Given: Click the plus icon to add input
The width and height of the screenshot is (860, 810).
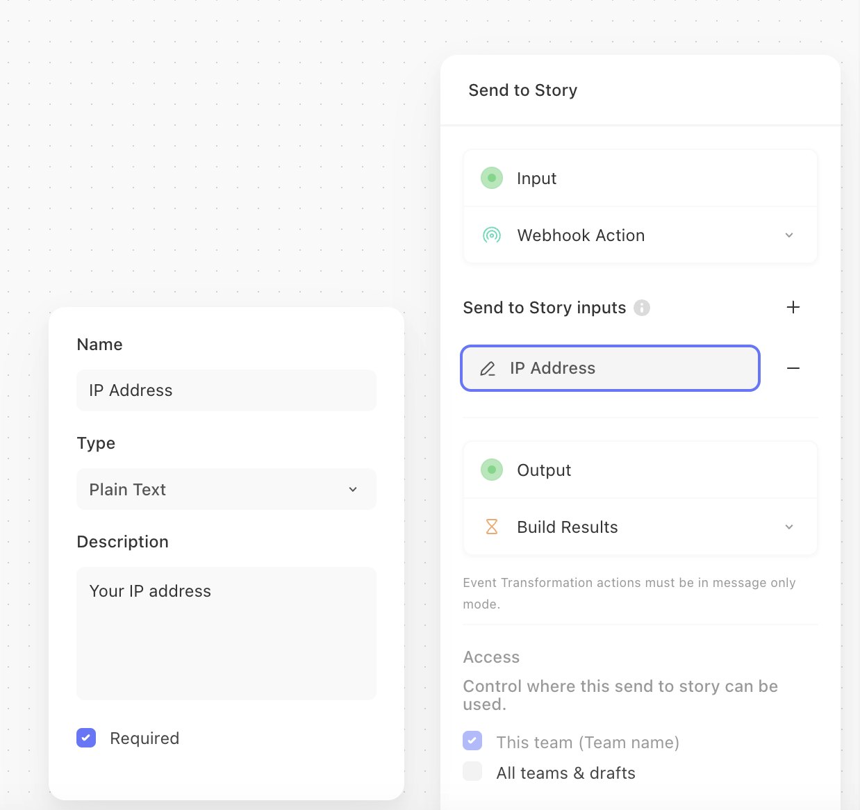Looking at the screenshot, I should point(793,307).
